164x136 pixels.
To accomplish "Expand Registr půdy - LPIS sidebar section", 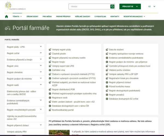I will [41, 47].
